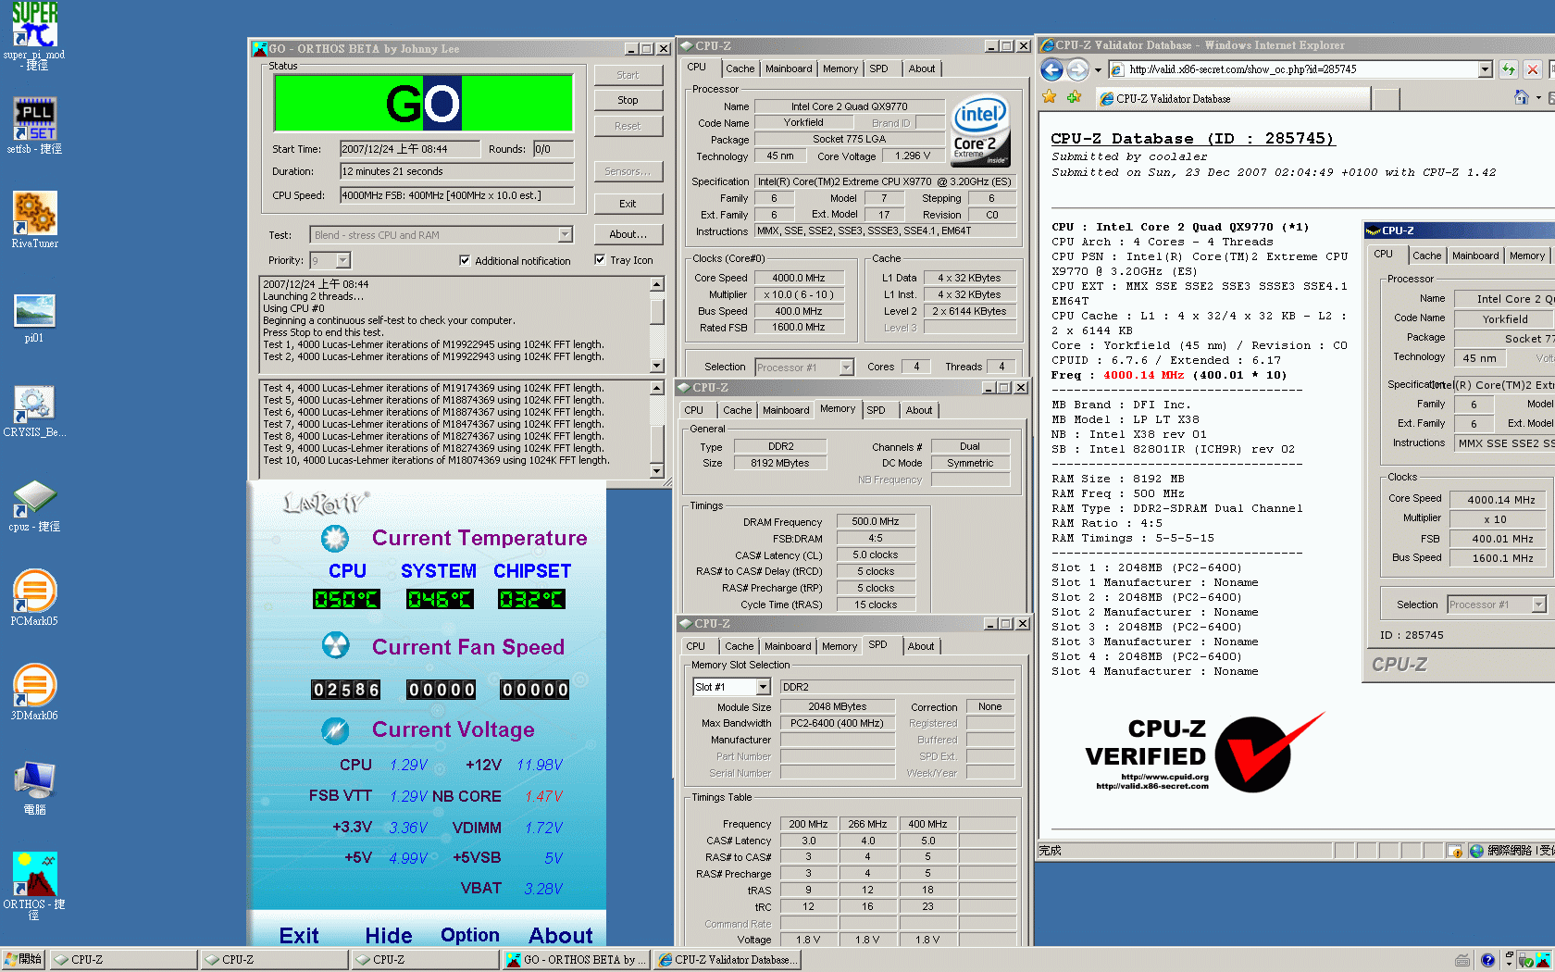Image resolution: width=1555 pixels, height=972 pixels.
Task: Click the Current Voltage lightning icon
Action: click(x=335, y=730)
